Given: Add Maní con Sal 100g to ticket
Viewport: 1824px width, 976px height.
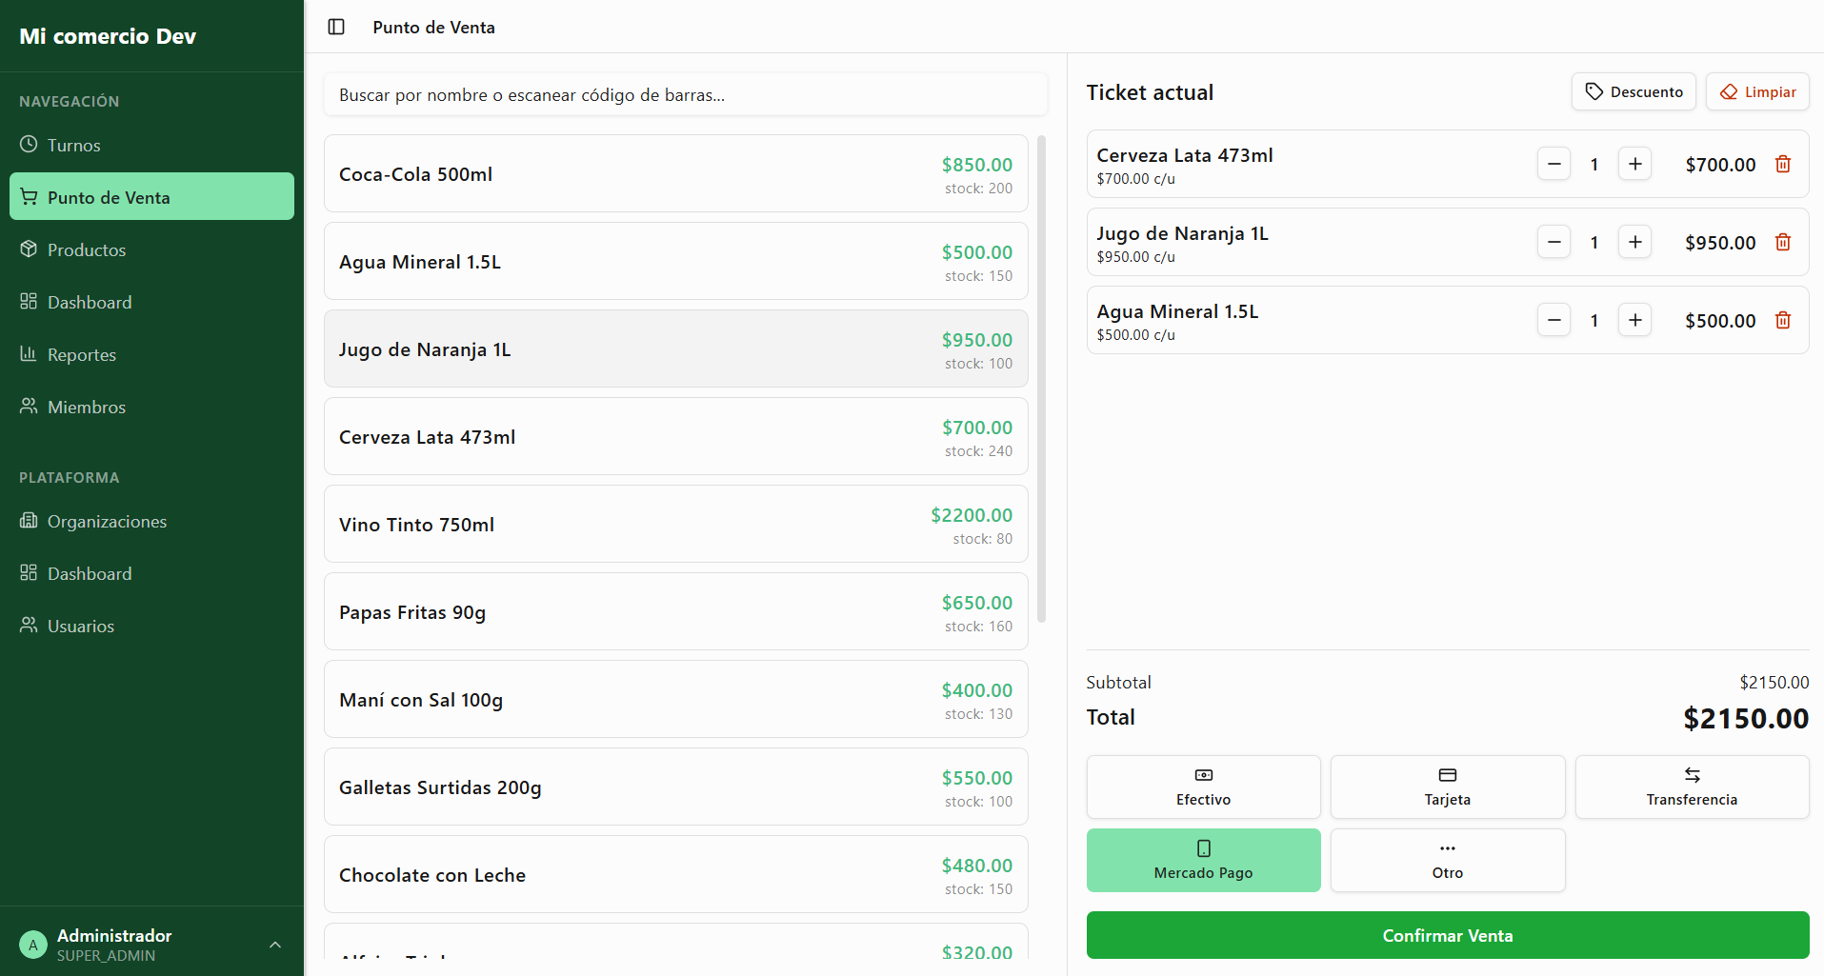Looking at the screenshot, I should click(x=675, y=699).
